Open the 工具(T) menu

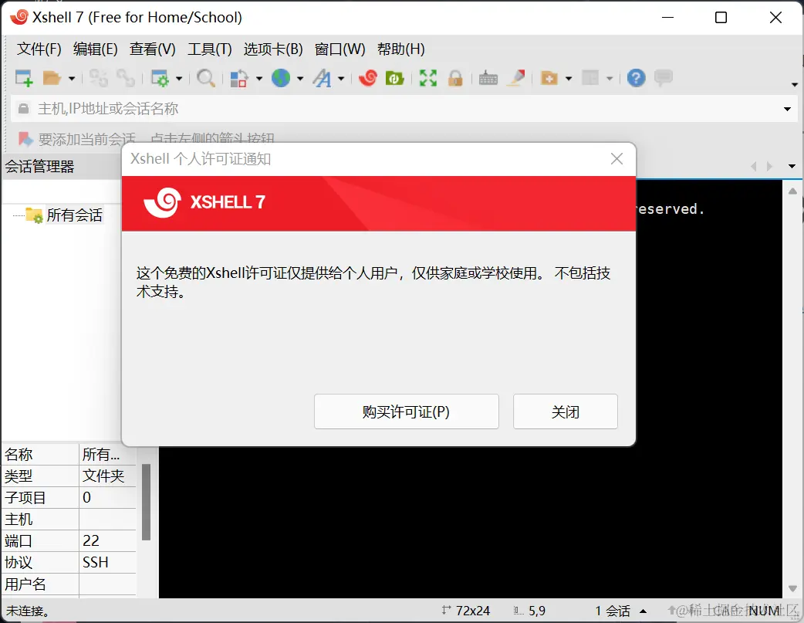[210, 49]
